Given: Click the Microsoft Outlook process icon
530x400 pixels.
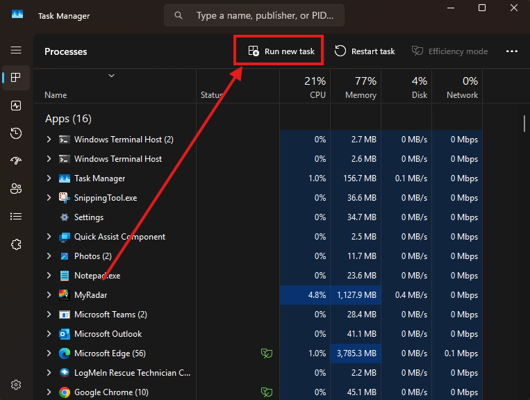Looking at the screenshot, I should click(x=64, y=334).
